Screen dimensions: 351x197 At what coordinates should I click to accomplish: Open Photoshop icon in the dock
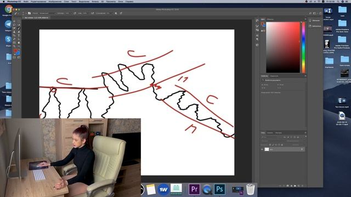219,189
